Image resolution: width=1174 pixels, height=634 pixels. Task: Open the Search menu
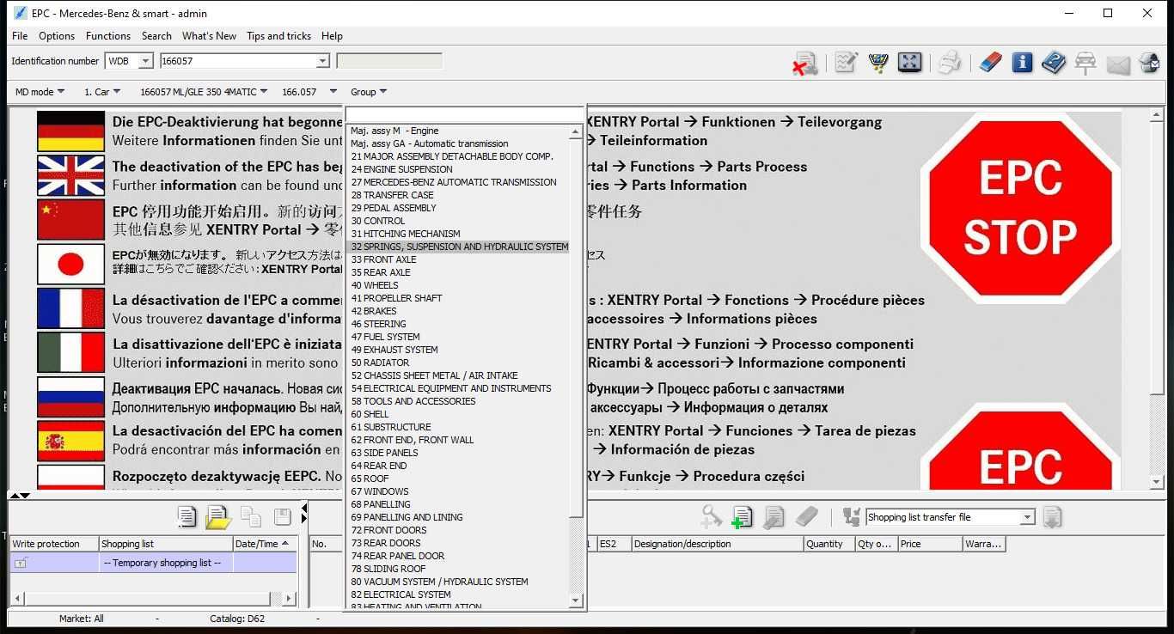tap(156, 36)
